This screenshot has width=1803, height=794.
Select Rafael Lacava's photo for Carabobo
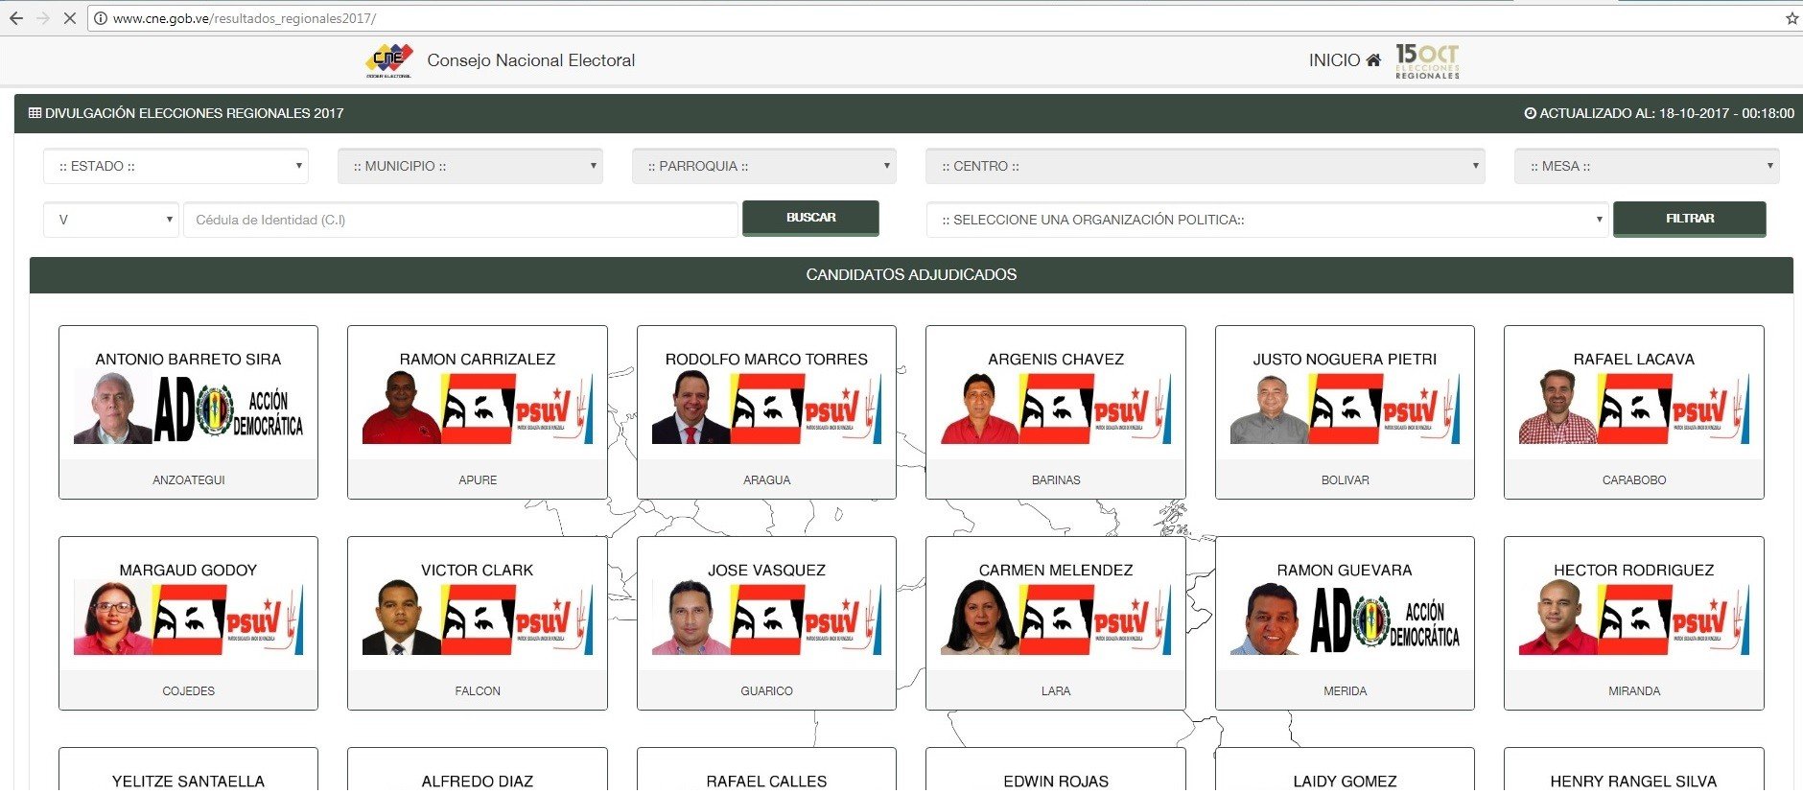tap(1557, 409)
